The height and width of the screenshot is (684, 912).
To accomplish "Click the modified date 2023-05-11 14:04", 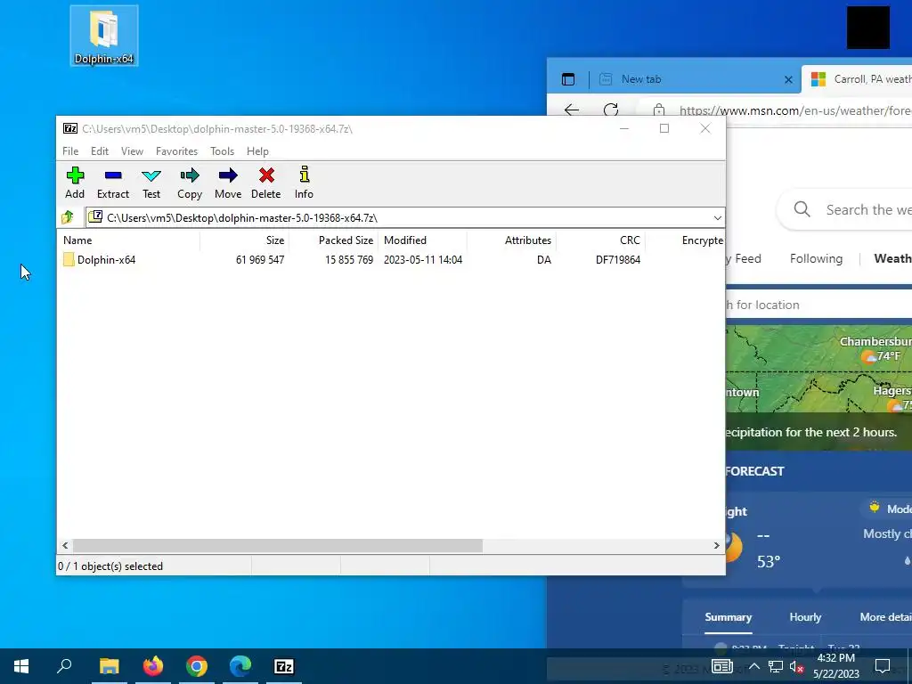I will [423, 260].
